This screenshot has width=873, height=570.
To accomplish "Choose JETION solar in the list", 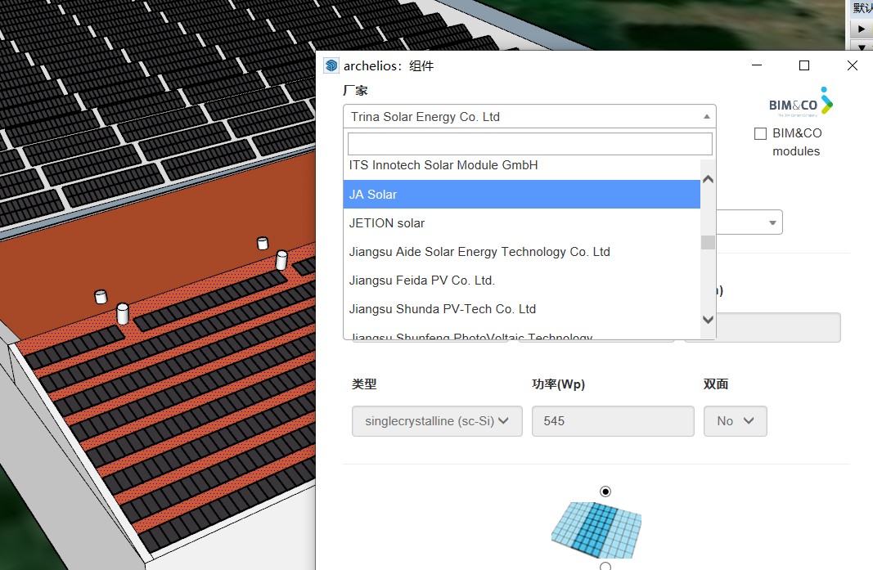I will (522, 223).
